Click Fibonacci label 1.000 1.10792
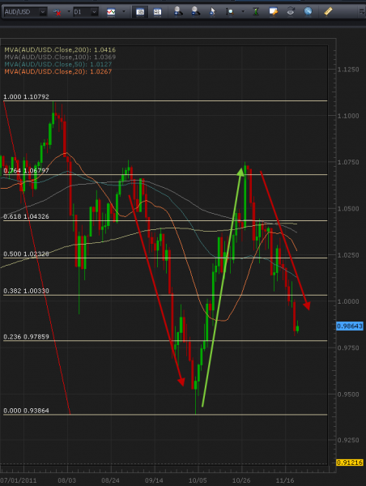Viewport: 366px width, 486px height. tap(26, 96)
